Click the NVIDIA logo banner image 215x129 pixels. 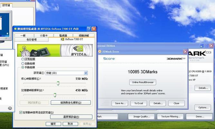55,50
